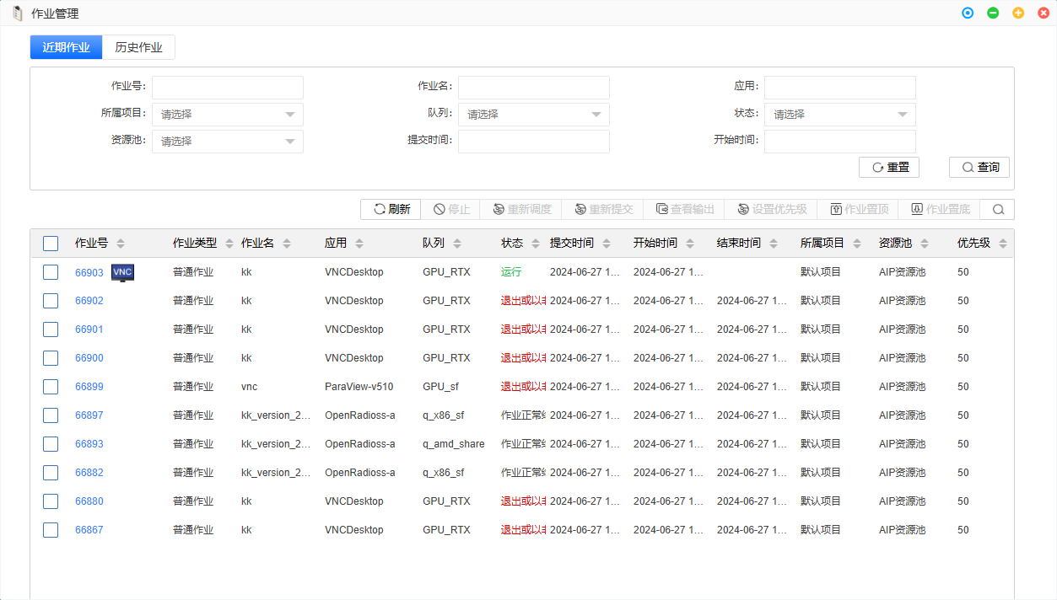1057x600 pixels.
Task: Check the box for job 66899
Action: pyautogui.click(x=51, y=387)
